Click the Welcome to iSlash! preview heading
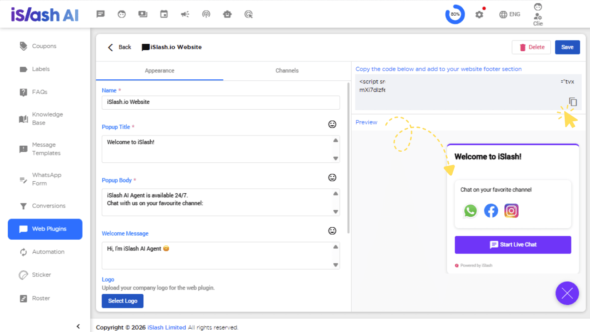The width and height of the screenshot is (590, 332). tap(488, 157)
